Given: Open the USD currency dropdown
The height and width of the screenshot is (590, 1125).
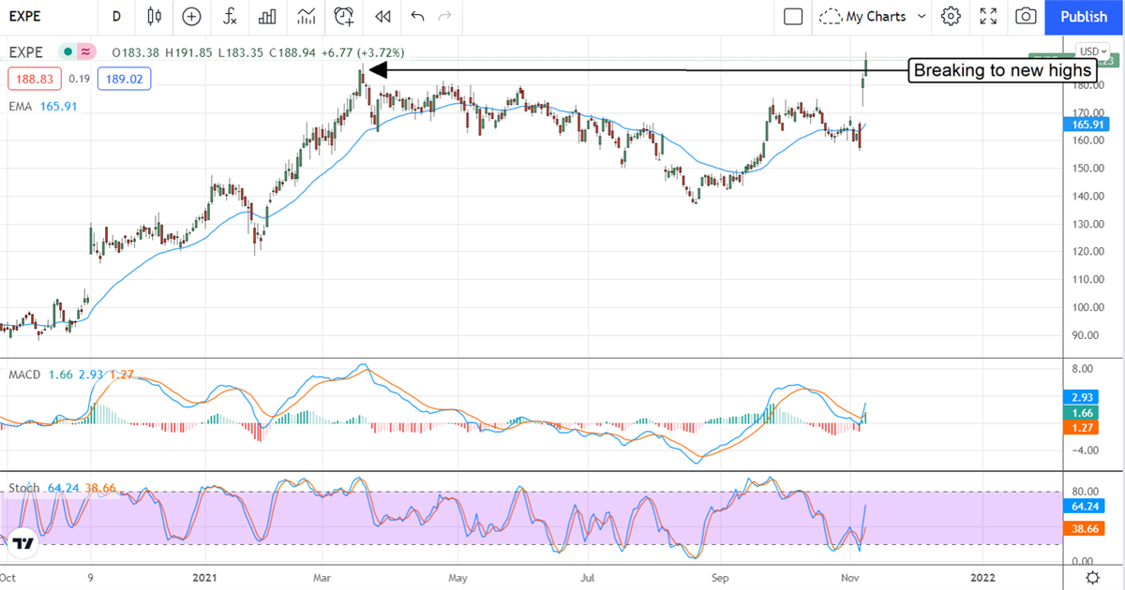Looking at the screenshot, I should click(x=1092, y=52).
